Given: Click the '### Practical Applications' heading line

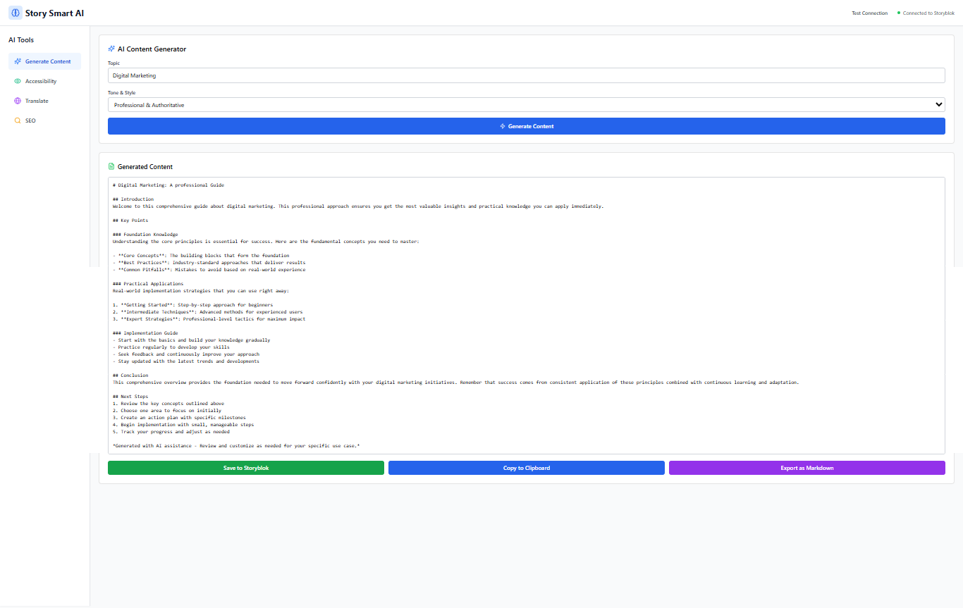Looking at the screenshot, I should coord(148,284).
